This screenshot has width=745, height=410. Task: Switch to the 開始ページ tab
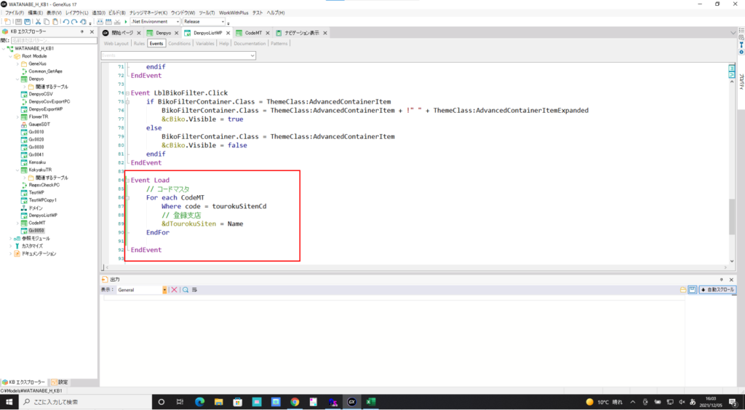[122, 33]
